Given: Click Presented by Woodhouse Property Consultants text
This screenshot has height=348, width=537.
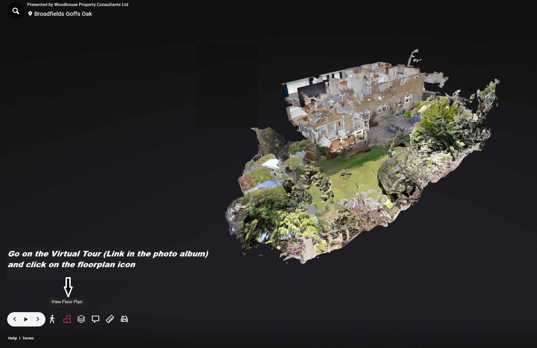Looking at the screenshot, I should (78, 5).
